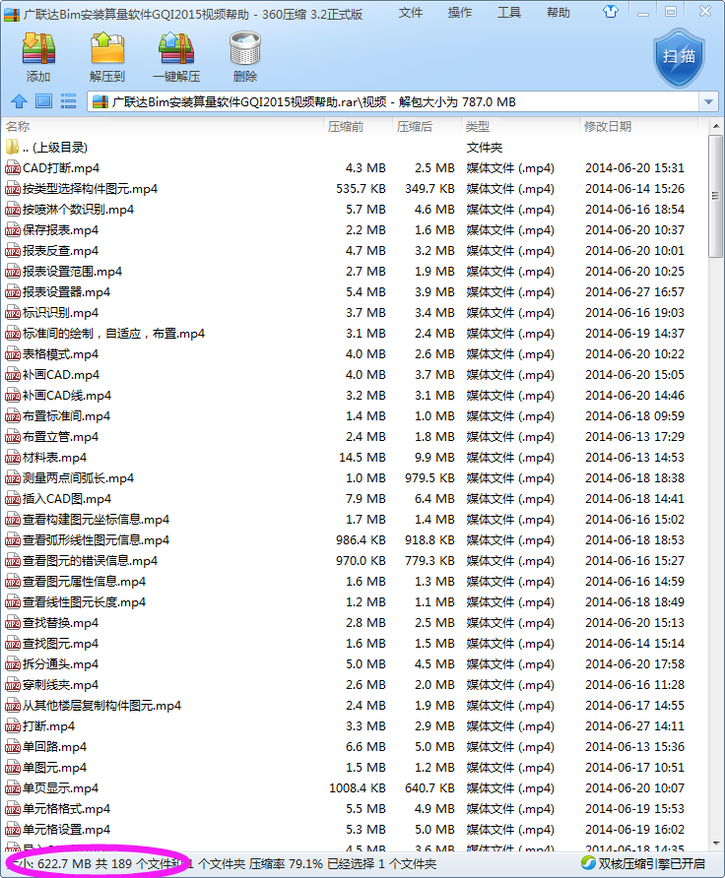The image size is (725, 878).
Task: Click the 添加 (Add) toolbar icon
Action: [x=38, y=48]
